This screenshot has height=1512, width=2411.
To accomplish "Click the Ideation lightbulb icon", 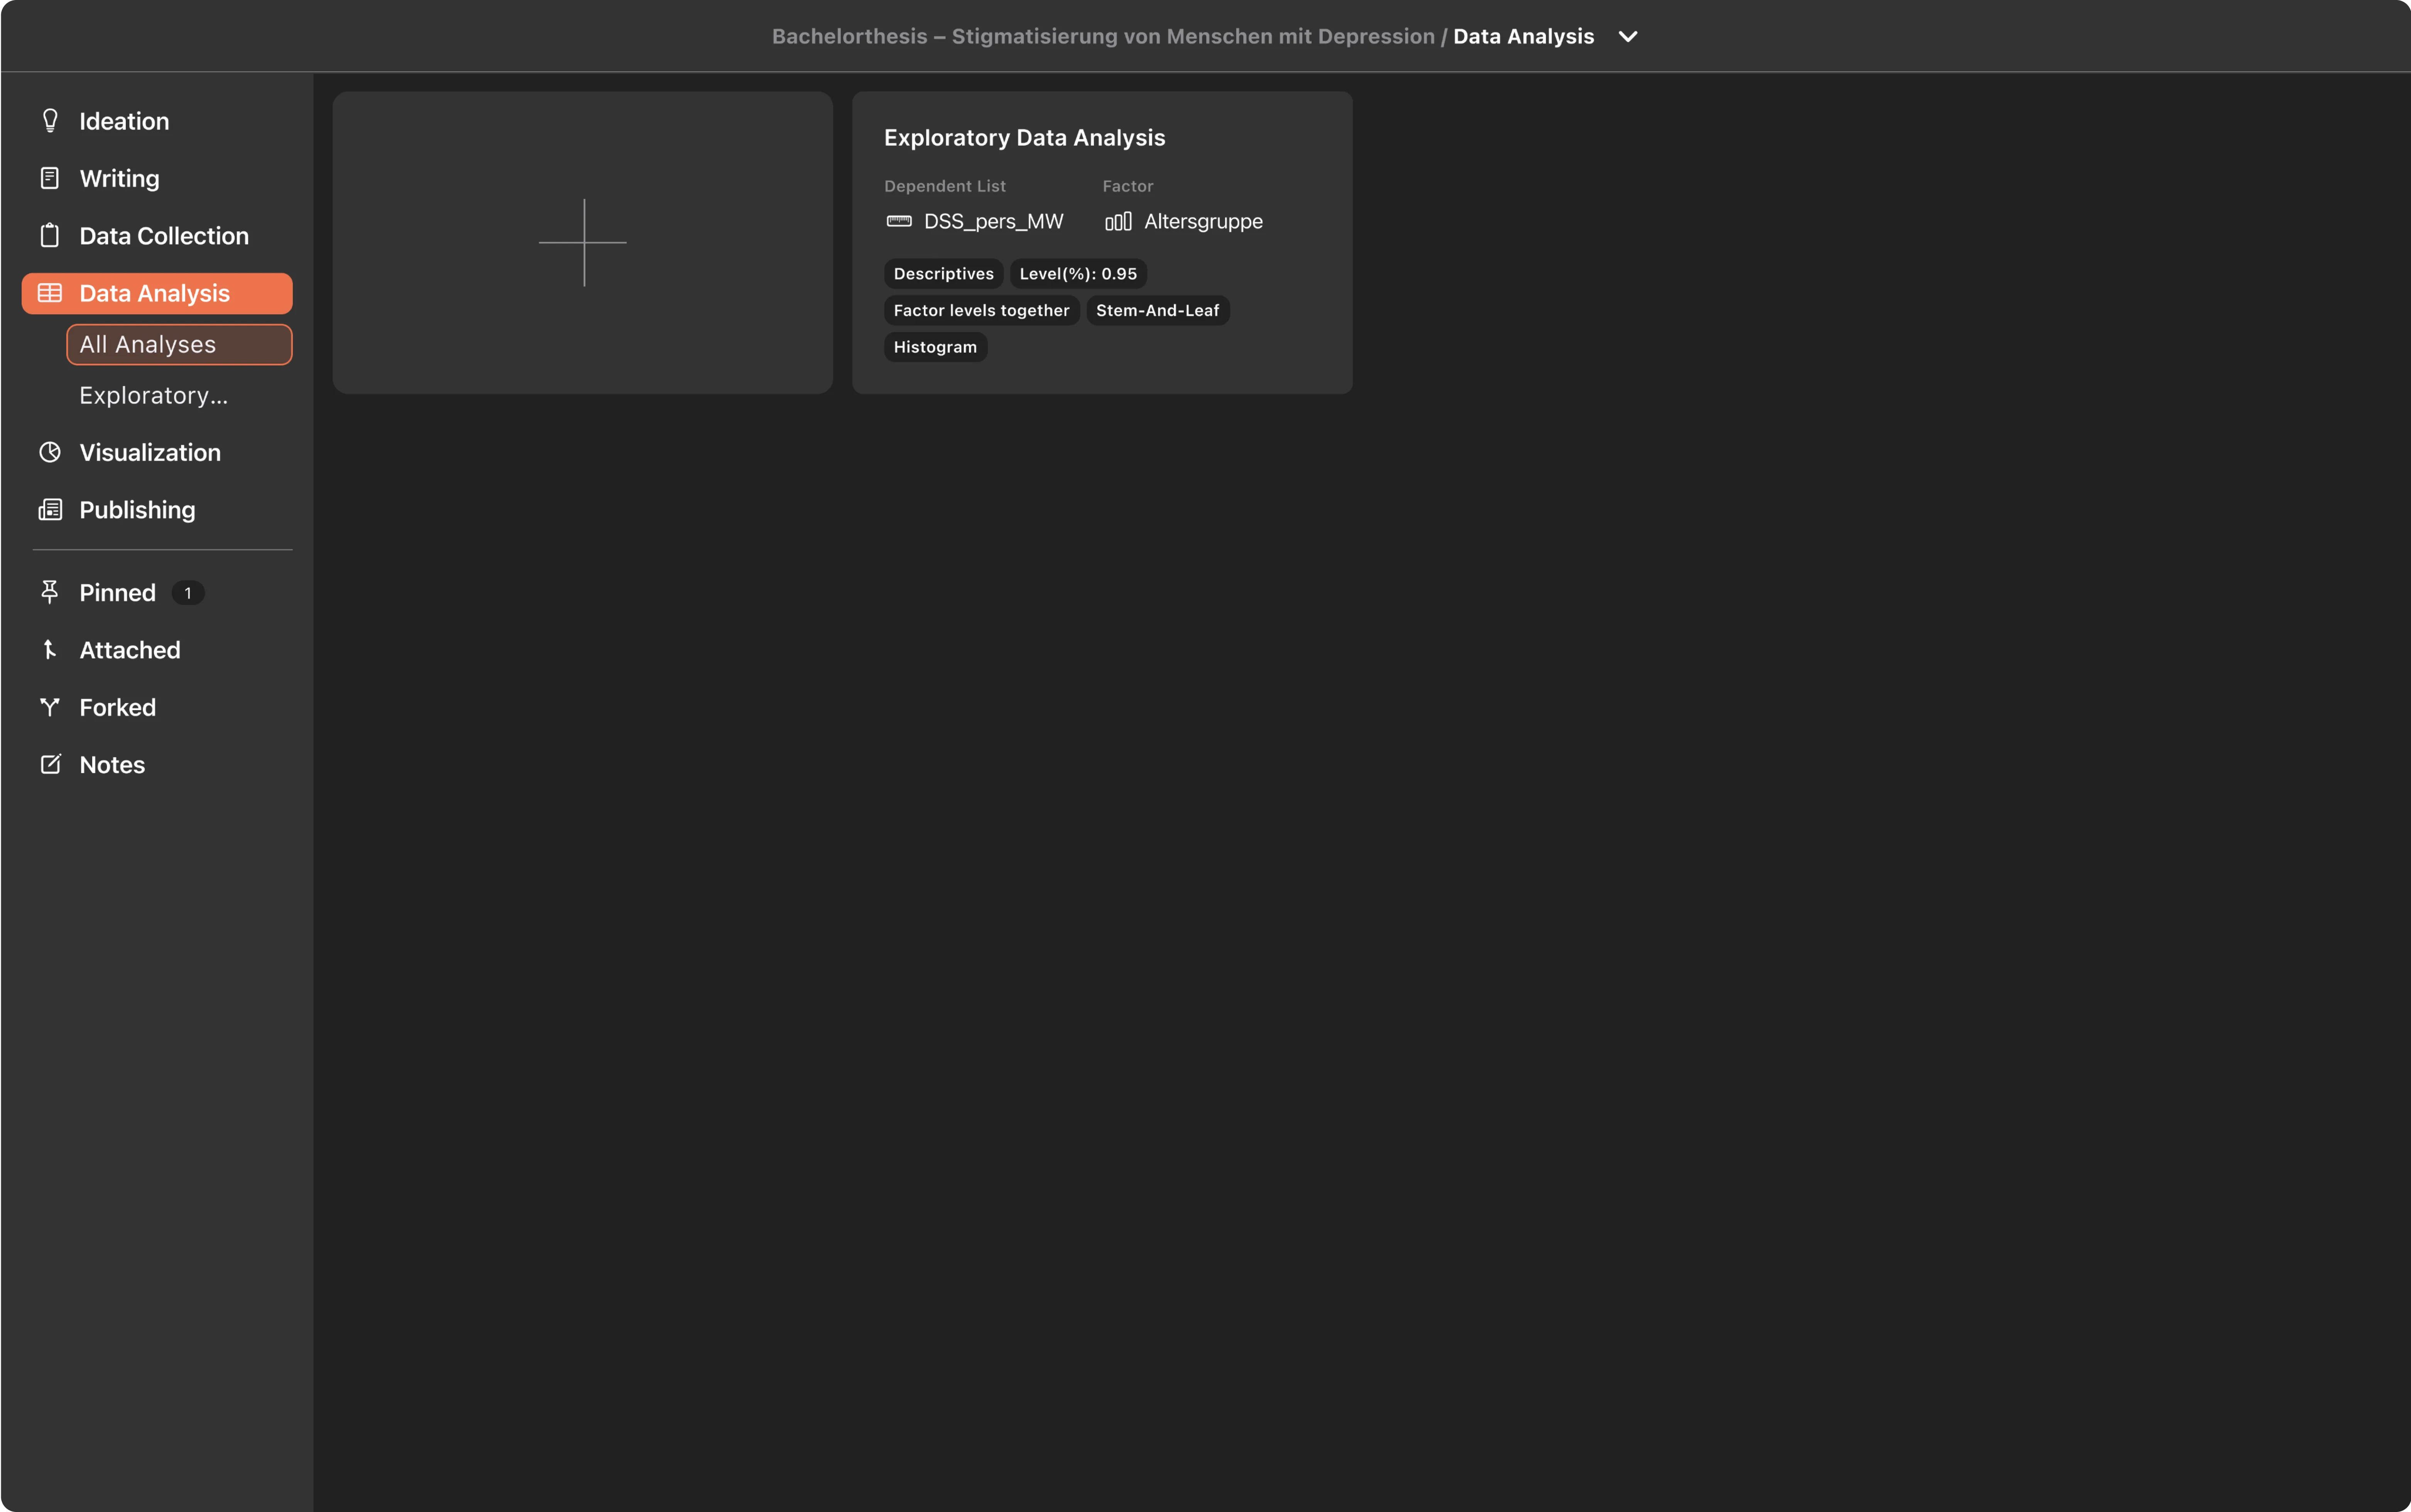I will click(x=50, y=121).
